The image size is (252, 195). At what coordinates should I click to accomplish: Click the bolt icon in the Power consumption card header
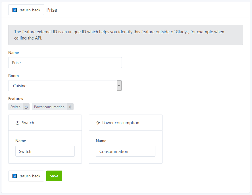(x=98, y=123)
